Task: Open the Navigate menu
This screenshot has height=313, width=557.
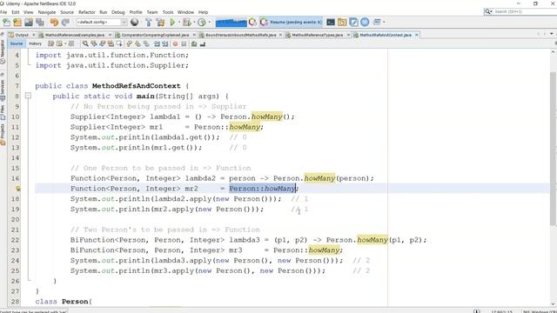Action: (x=47, y=12)
